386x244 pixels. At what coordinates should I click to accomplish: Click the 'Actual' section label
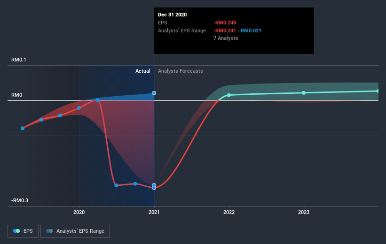tap(143, 71)
